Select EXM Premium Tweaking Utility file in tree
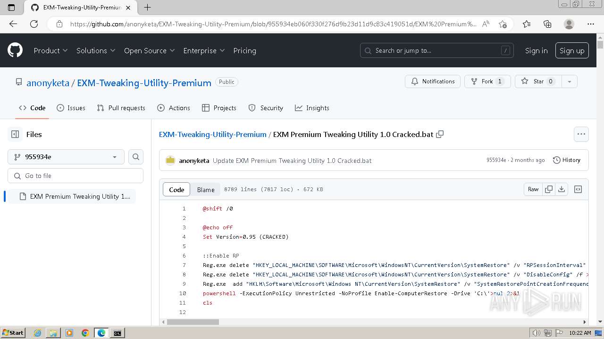 point(72,196)
